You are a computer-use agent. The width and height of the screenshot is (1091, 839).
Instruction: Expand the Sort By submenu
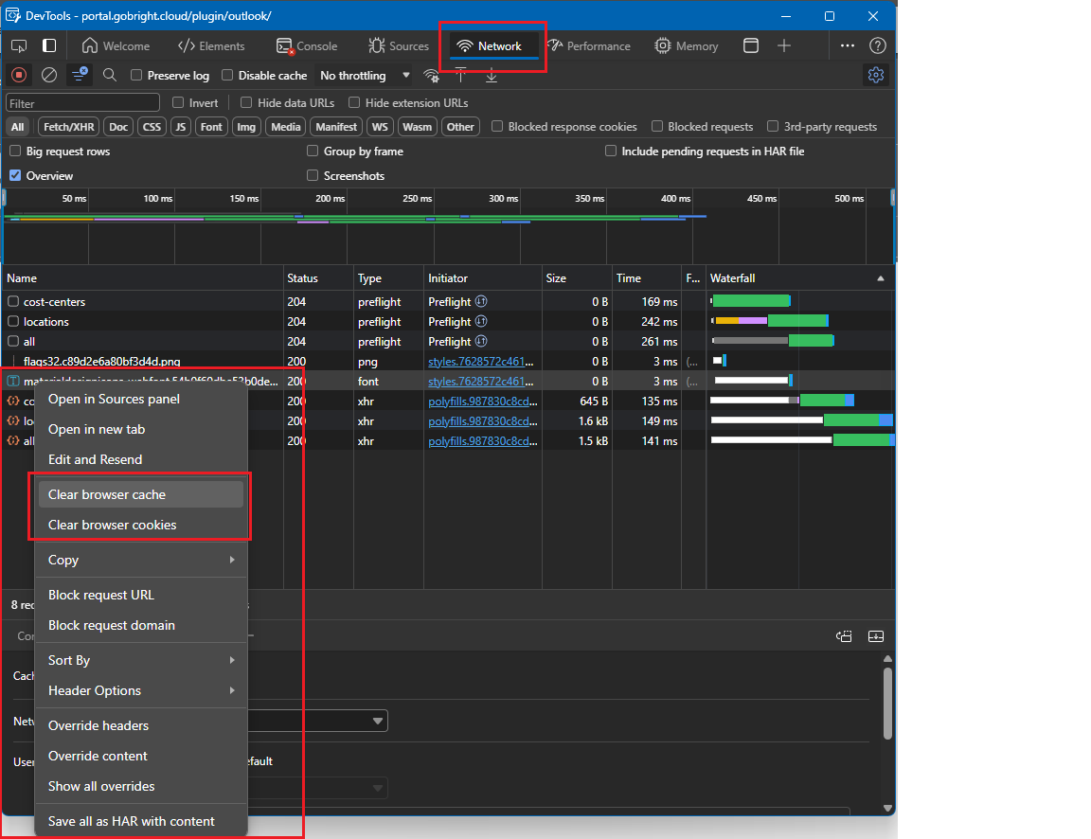(141, 660)
